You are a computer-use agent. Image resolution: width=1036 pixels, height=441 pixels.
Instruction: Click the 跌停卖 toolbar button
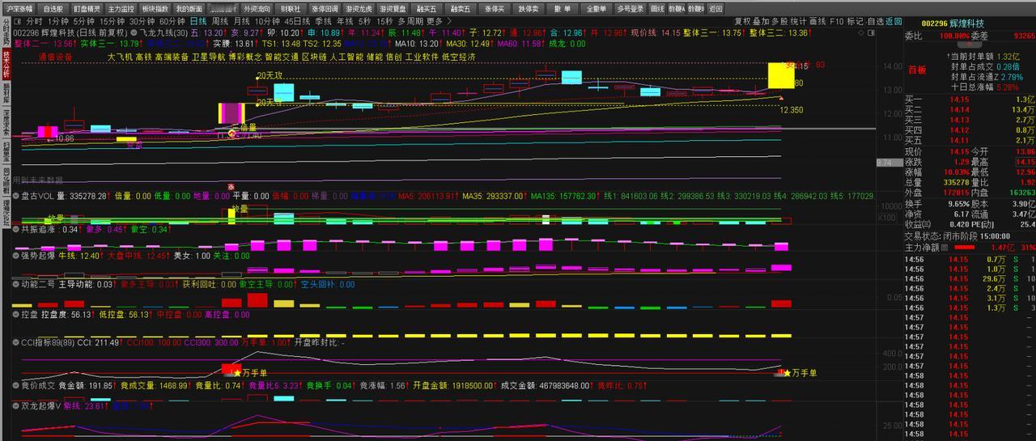pos(529,8)
